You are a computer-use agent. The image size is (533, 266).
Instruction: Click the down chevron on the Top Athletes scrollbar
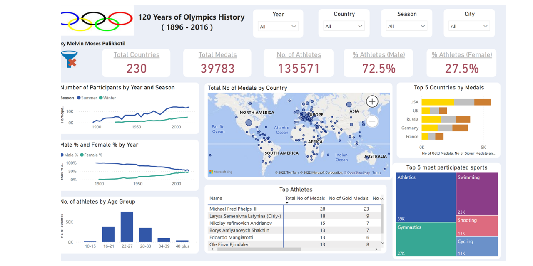382,244
